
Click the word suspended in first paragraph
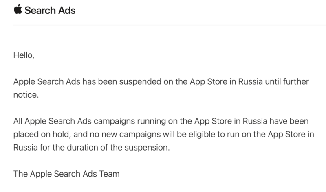[140, 82]
